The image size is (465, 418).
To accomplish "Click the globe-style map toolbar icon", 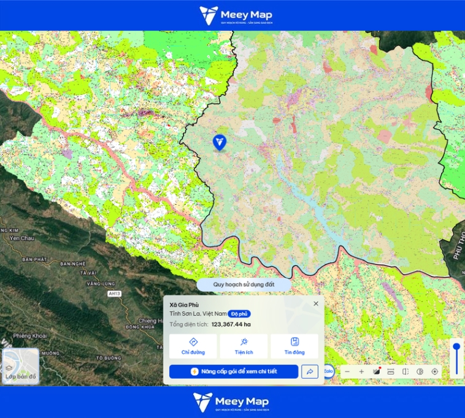I will tap(420, 371).
